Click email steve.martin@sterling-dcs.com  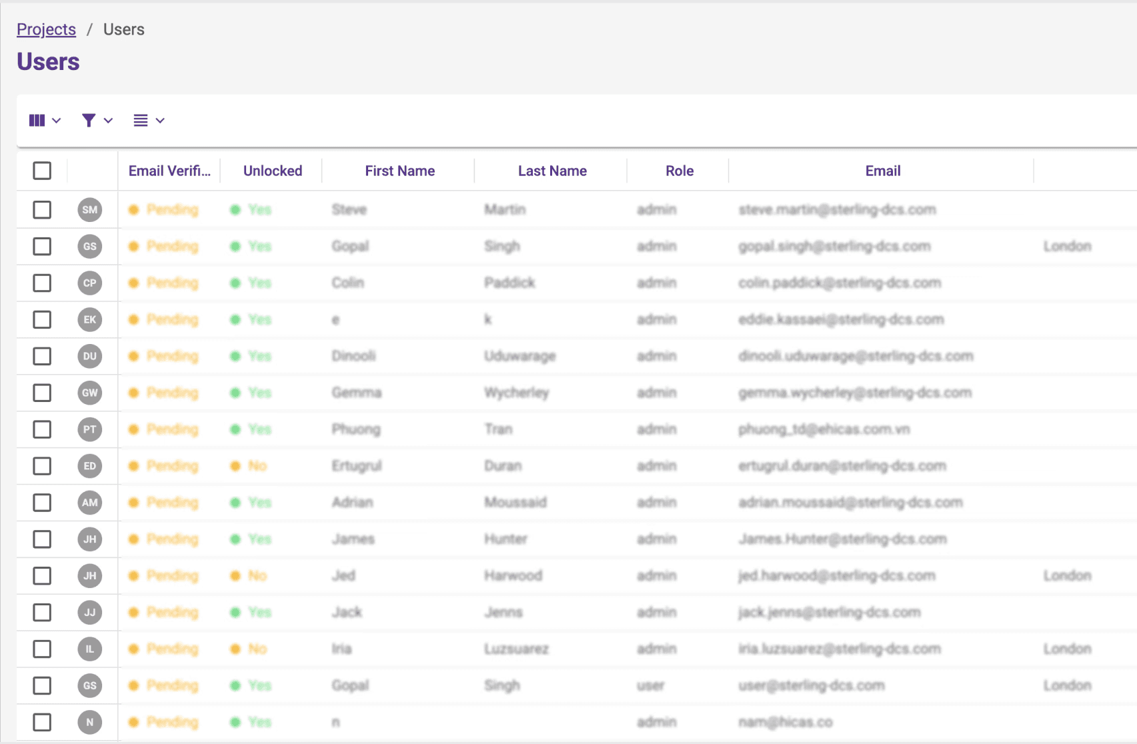[x=837, y=210]
